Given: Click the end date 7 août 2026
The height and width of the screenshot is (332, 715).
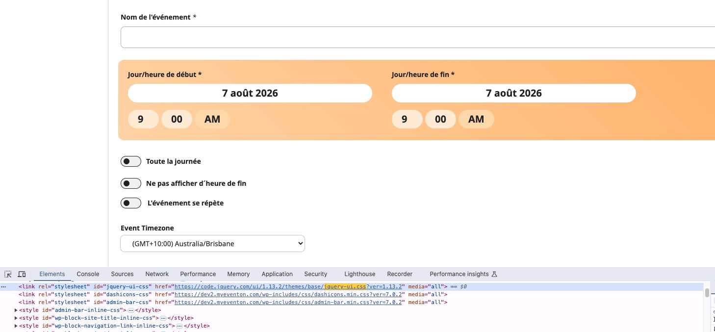Looking at the screenshot, I should 514,93.
